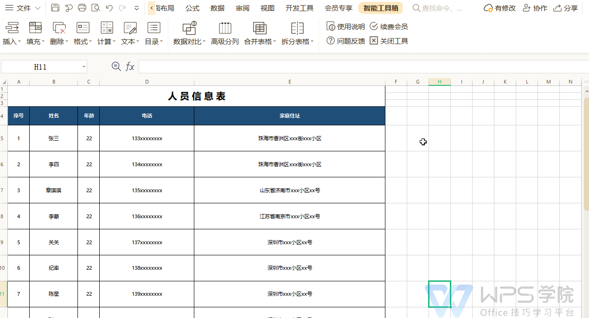Click the 合并表格 merge tables icon
The image size is (589, 318).
point(260,28)
